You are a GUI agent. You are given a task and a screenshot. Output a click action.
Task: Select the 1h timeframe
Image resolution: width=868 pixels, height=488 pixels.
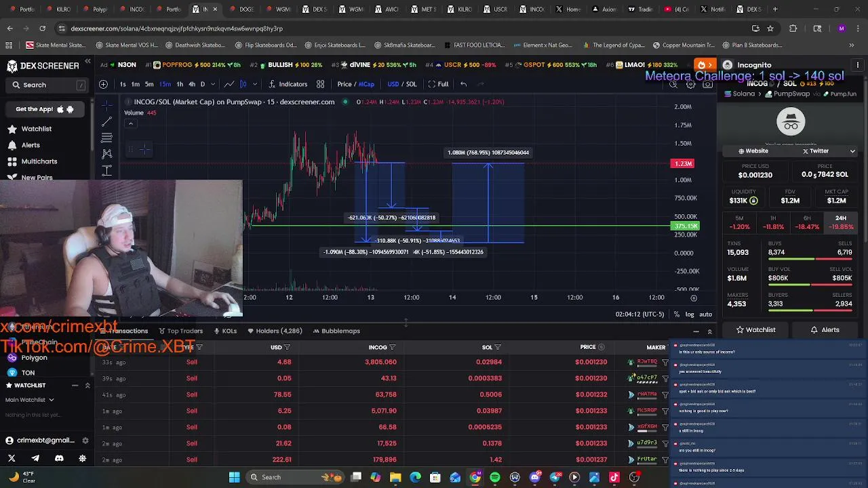[x=180, y=84]
